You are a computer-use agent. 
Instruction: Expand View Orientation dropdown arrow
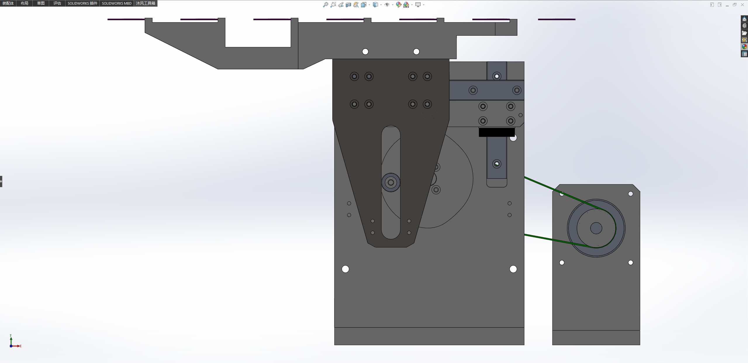click(369, 5)
